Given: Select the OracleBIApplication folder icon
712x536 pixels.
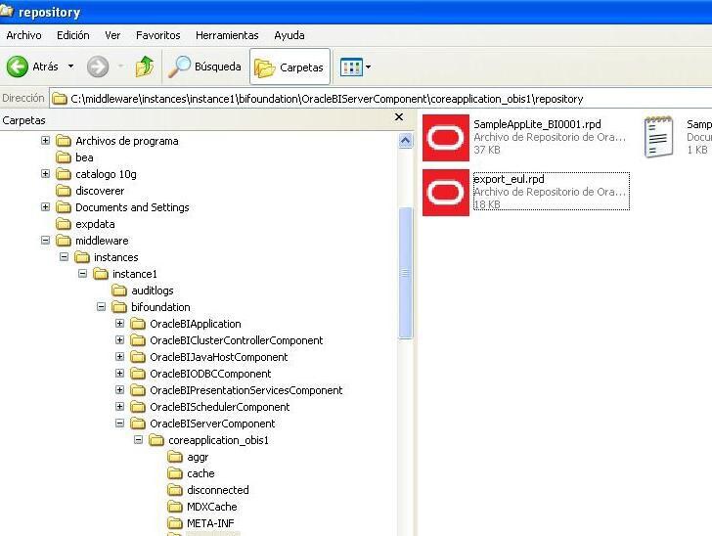Looking at the screenshot, I should (138, 324).
